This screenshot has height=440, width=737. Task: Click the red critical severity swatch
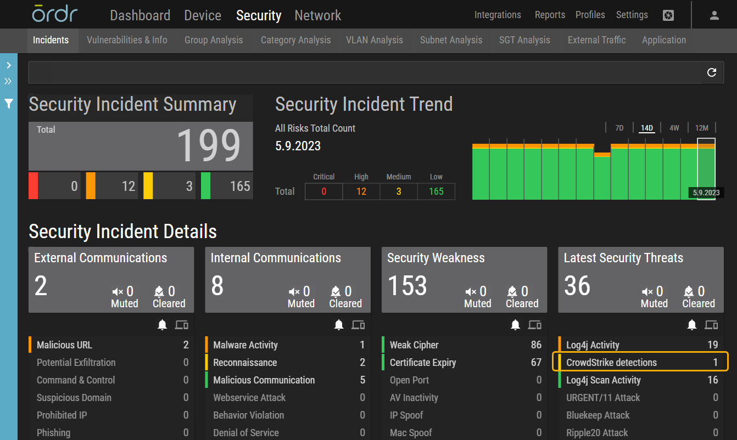point(33,186)
